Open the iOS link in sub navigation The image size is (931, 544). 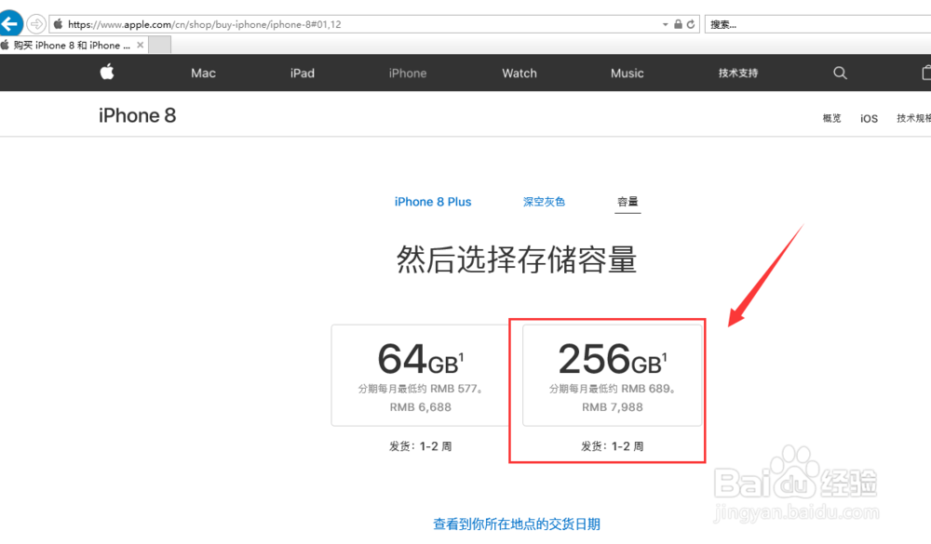pyautogui.click(x=869, y=119)
